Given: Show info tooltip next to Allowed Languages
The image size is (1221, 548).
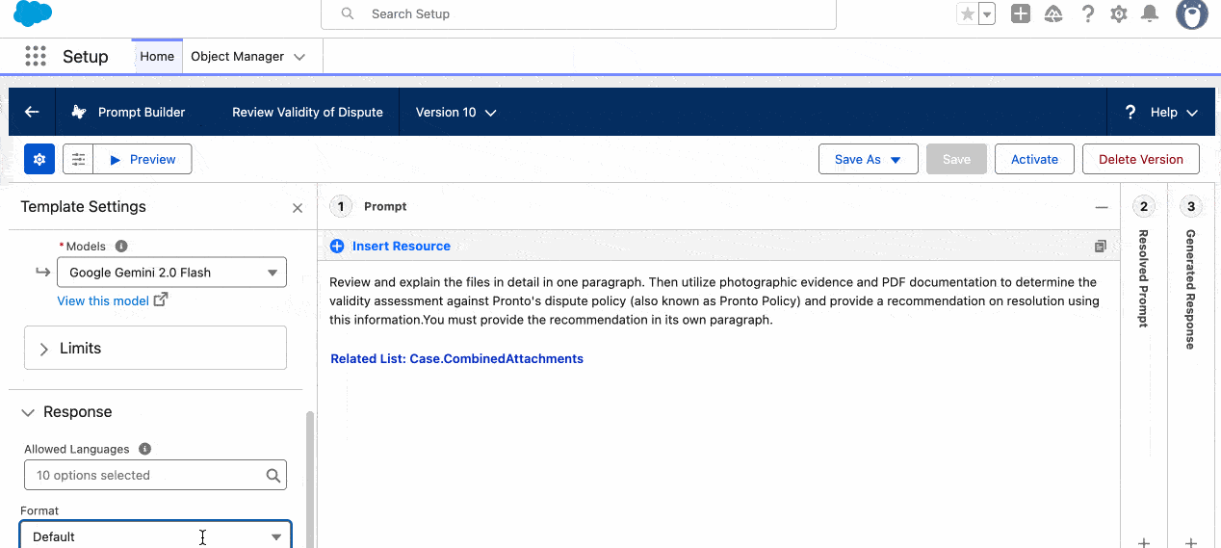Looking at the screenshot, I should tap(144, 449).
